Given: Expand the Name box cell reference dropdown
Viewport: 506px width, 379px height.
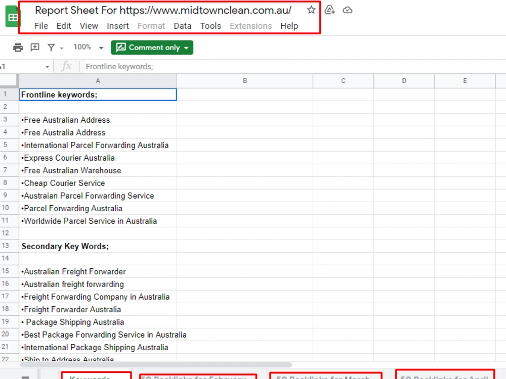Looking at the screenshot, I should (47, 67).
